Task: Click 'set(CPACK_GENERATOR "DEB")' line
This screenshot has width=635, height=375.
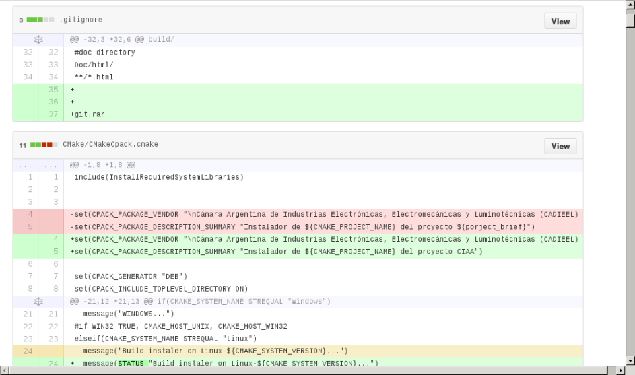Action: coord(323,277)
